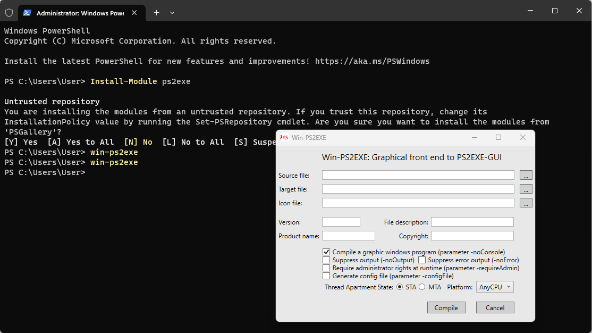Click the https://aka.ms/PSWindows URL in terminal
This screenshot has width=592, height=333.
[373, 61]
